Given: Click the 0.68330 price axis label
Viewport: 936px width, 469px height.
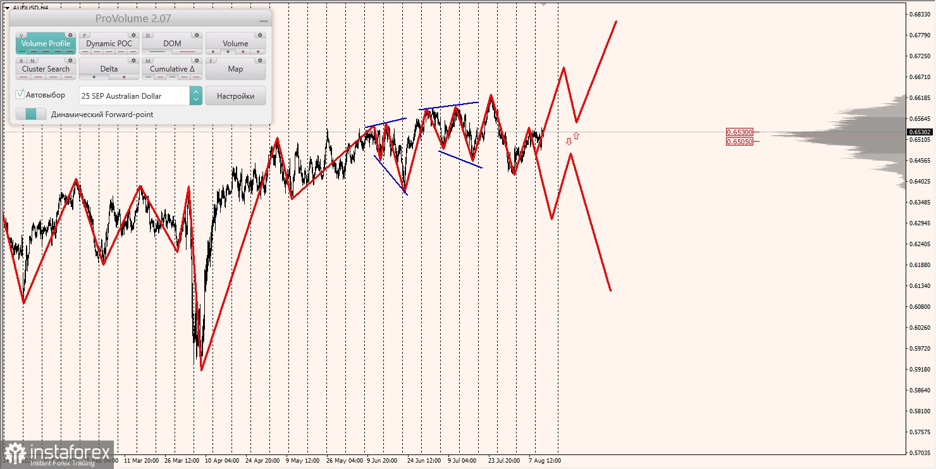Looking at the screenshot, I should pos(920,14).
